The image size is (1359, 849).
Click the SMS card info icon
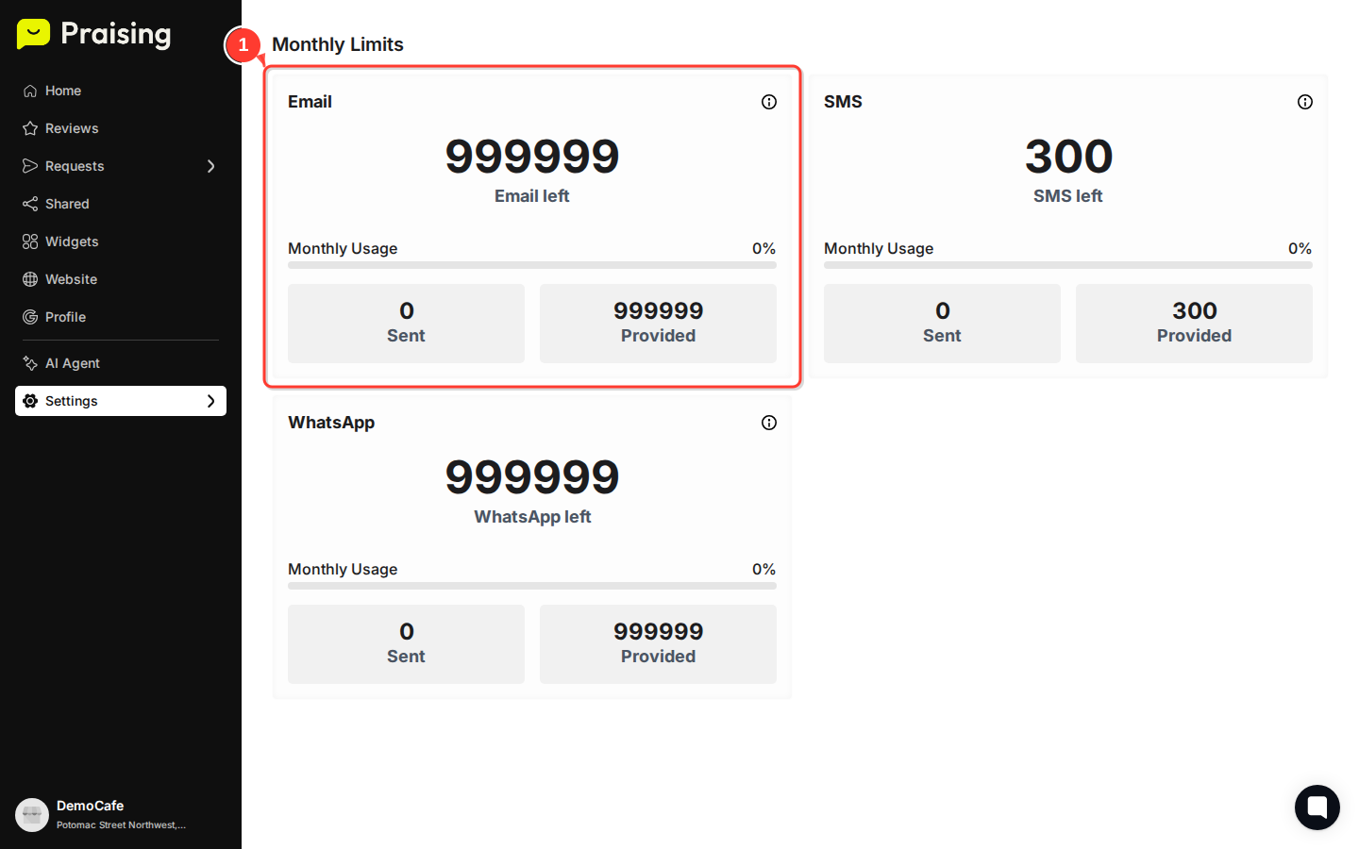(x=1305, y=102)
